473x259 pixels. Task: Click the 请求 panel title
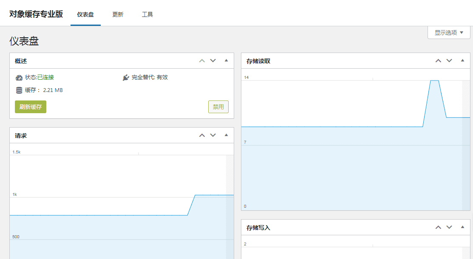pos(21,136)
